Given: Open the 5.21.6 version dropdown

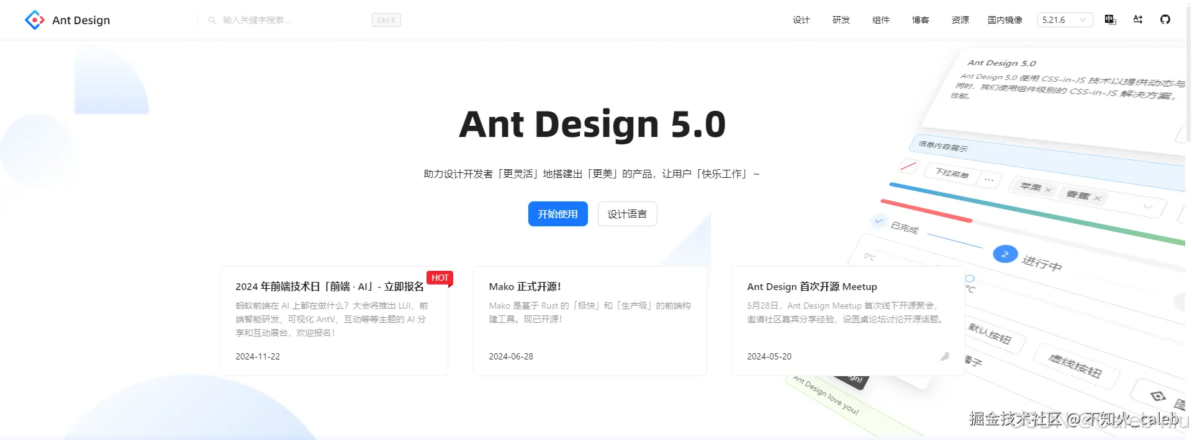Looking at the screenshot, I should point(1065,20).
